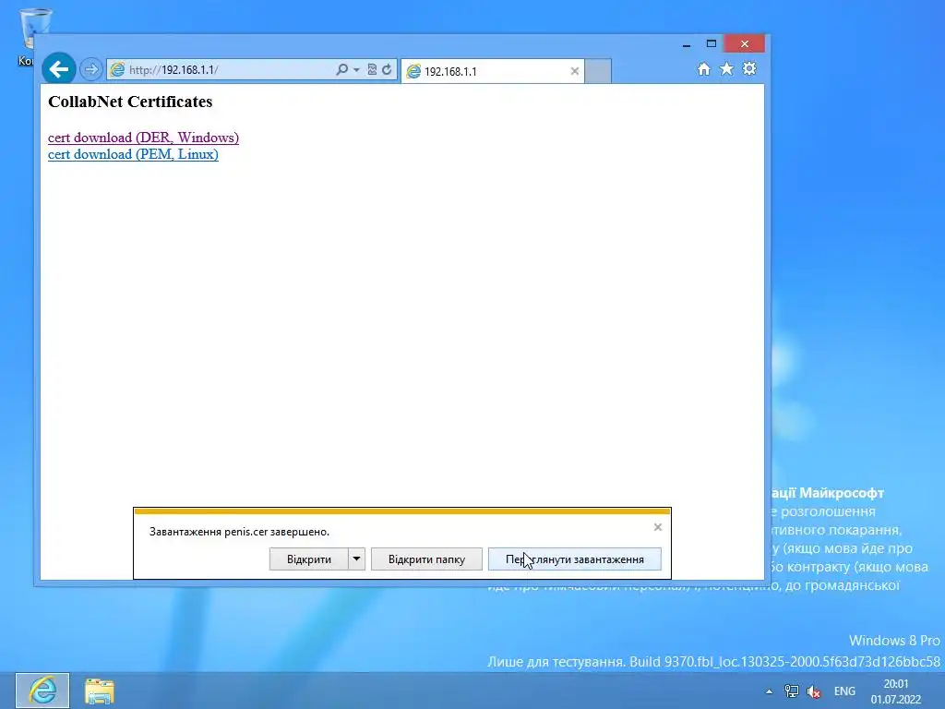Viewport: 945px width, 709px height.
Task: Open File Explorer from the taskbar
Action: 99,691
